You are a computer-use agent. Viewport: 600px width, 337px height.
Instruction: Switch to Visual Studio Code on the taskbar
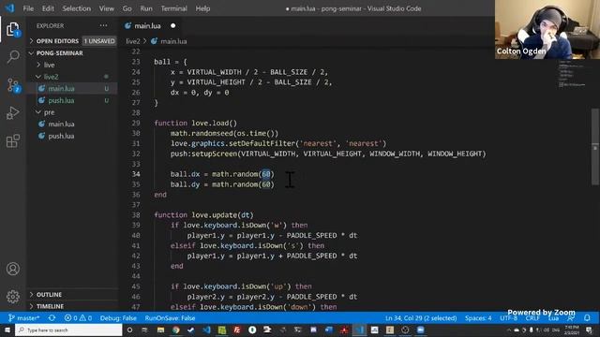click(x=359, y=330)
